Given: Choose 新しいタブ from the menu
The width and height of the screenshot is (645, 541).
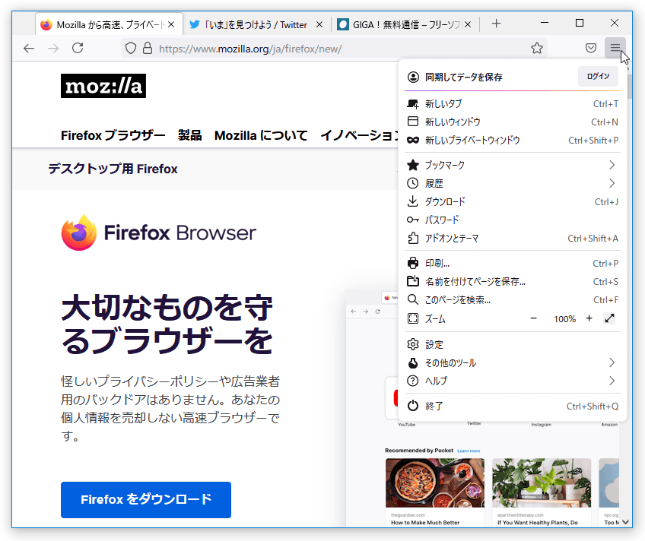Looking at the screenshot, I should [x=513, y=104].
